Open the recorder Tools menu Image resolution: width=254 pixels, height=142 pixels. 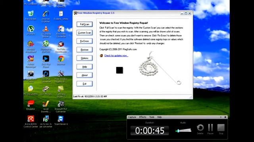152,117
